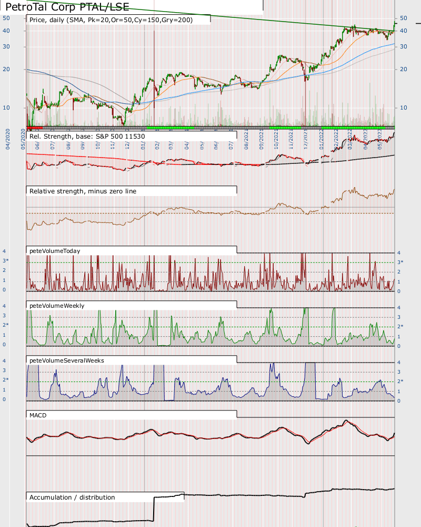421x527 pixels.
Task: Click the 20 value on the right price axis
Action: click(404, 69)
